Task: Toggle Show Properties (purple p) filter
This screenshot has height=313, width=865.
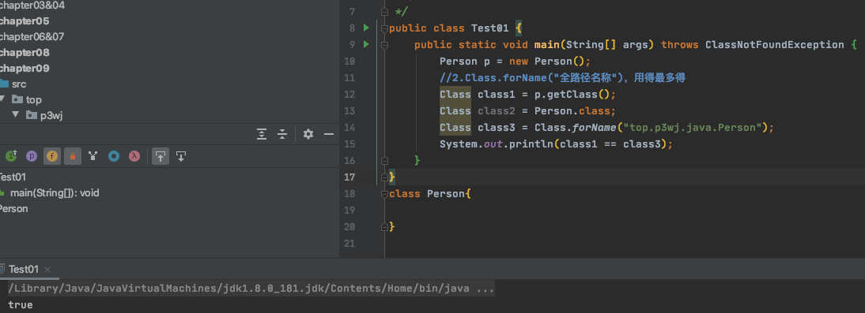Action: [32, 156]
